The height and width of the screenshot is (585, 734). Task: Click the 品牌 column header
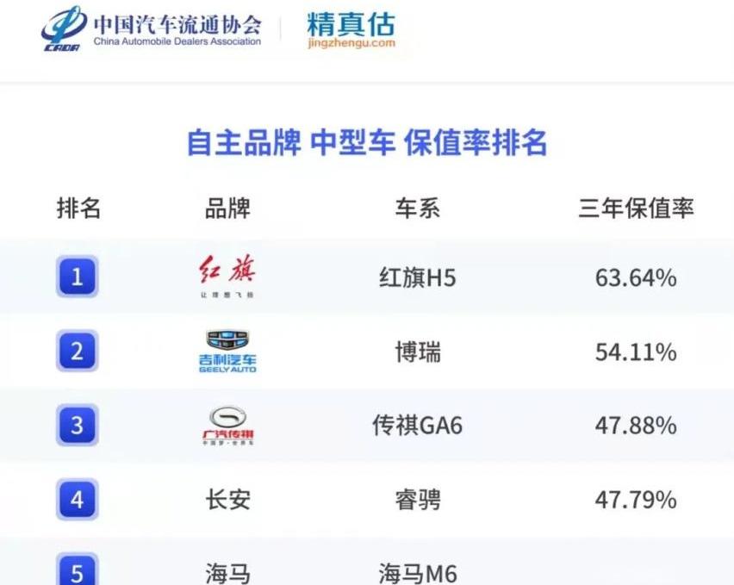(227, 208)
